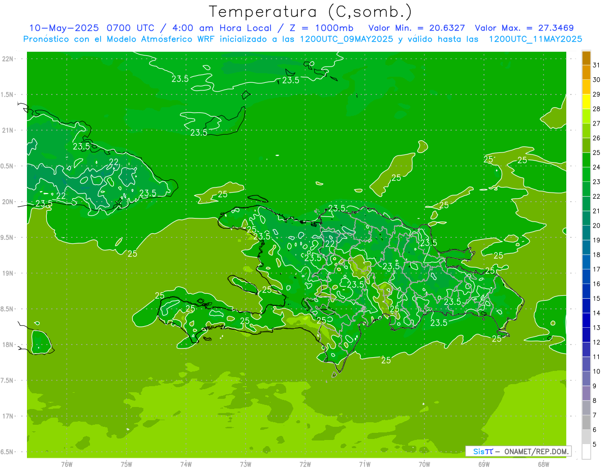Click the legend color band between 30 and 31

coord(586,73)
